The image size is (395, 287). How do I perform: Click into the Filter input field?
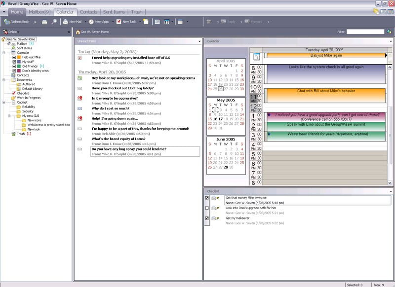click(x=365, y=32)
